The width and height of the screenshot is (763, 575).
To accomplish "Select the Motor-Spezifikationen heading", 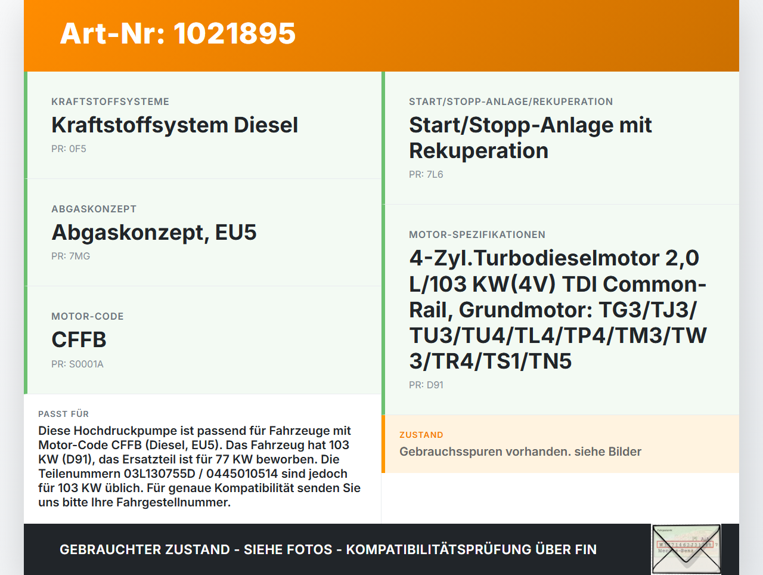I will pos(477,234).
